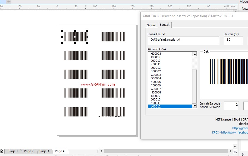The height and width of the screenshot is (156, 248).
Task: Open Page 3 tab
Action: [x=44, y=151]
